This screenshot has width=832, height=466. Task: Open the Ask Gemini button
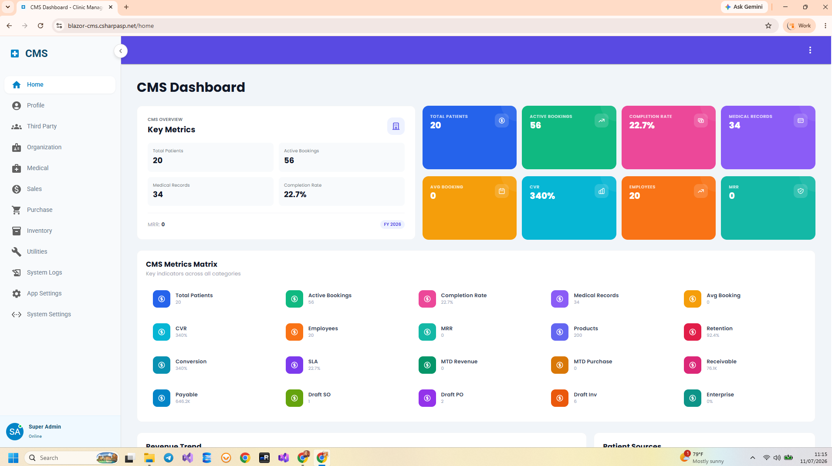(744, 7)
